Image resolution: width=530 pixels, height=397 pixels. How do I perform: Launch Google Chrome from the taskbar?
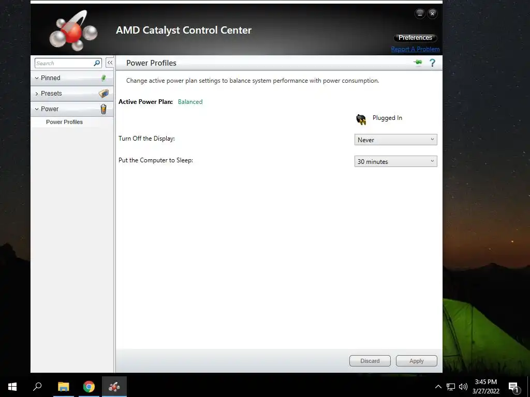89,387
